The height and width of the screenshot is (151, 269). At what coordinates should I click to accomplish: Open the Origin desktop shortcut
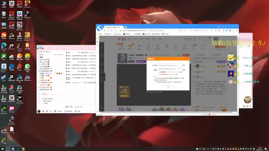(x=20, y=67)
